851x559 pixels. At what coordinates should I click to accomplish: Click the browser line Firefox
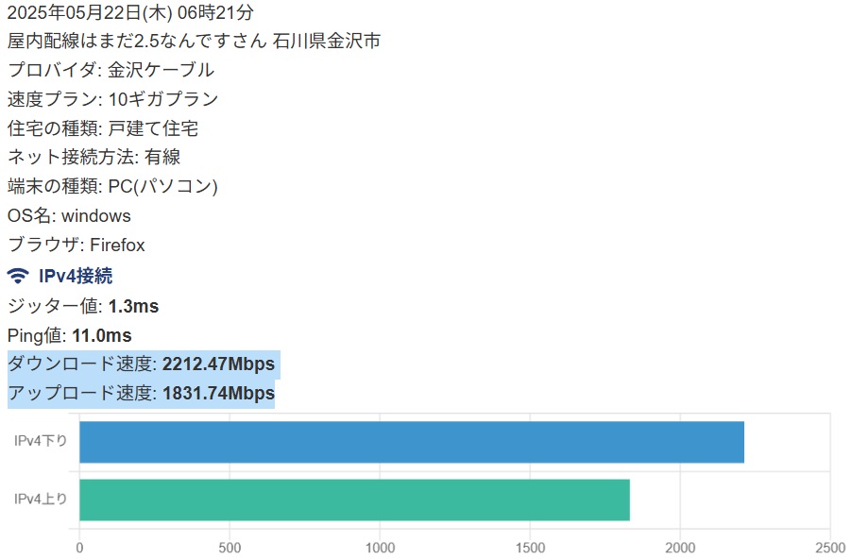point(76,246)
